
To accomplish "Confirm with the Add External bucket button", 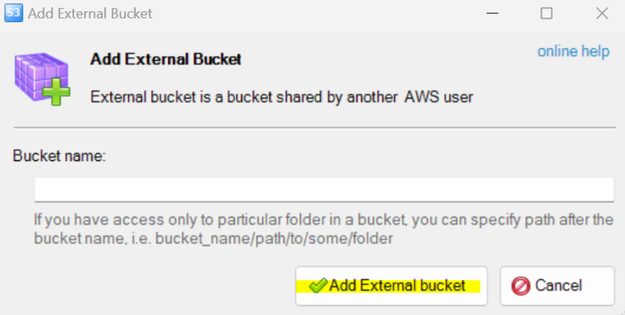I will point(391,286).
